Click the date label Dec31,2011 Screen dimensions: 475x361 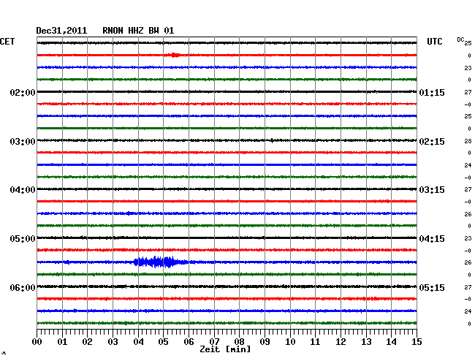[61, 31]
